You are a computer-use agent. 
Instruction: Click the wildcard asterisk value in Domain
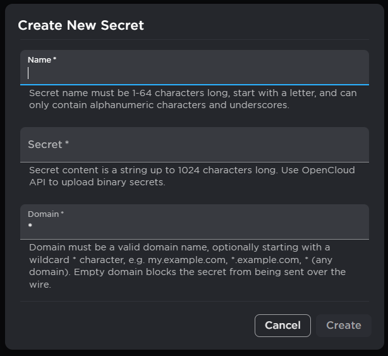(x=30, y=226)
